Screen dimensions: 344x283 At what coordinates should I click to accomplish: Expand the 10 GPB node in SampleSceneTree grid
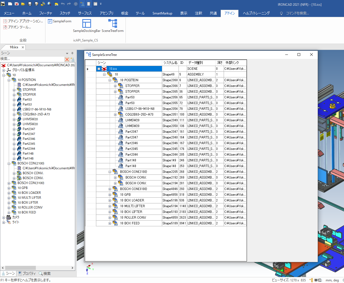[110, 195]
